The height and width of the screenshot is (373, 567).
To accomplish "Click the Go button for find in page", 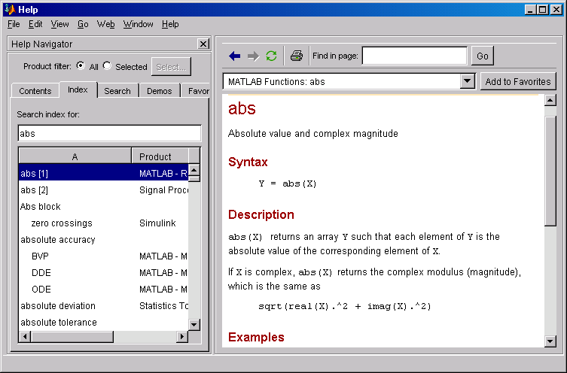I will point(483,56).
